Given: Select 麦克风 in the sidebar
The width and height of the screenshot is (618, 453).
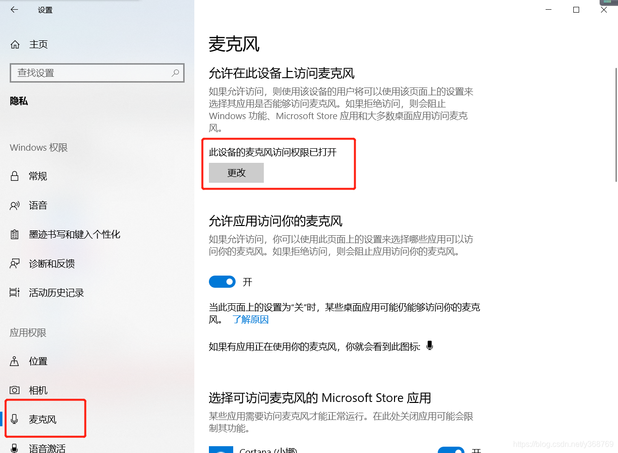Looking at the screenshot, I should pos(46,419).
